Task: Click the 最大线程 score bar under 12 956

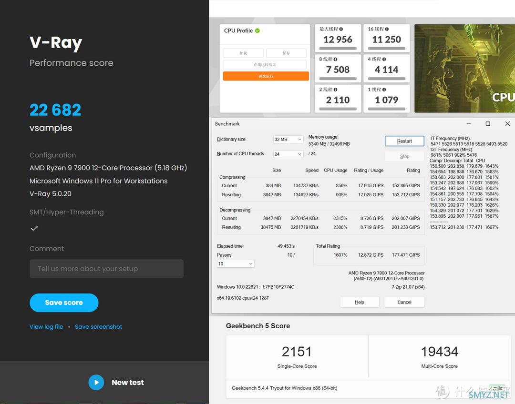Action: pos(338,48)
